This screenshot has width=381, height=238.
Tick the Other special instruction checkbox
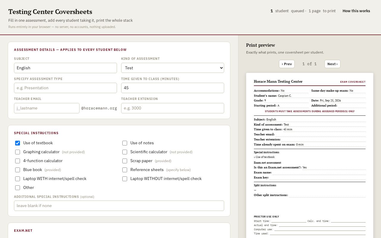[x=18, y=188]
